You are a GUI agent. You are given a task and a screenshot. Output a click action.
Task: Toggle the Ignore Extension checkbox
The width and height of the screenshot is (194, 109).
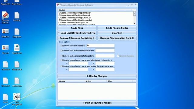(118, 56)
